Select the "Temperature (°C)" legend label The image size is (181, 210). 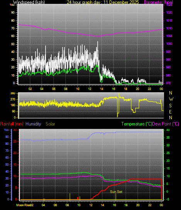click(137, 124)
